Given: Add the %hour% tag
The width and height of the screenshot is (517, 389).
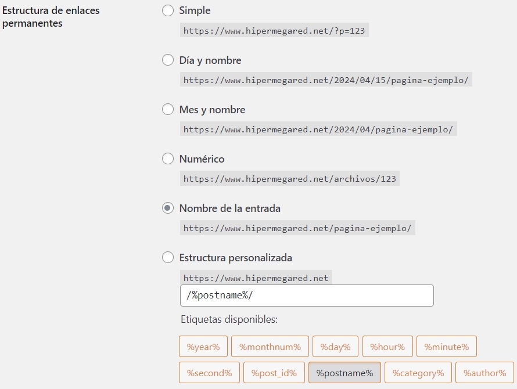Looking at the screenshot, I should (387, 347).
